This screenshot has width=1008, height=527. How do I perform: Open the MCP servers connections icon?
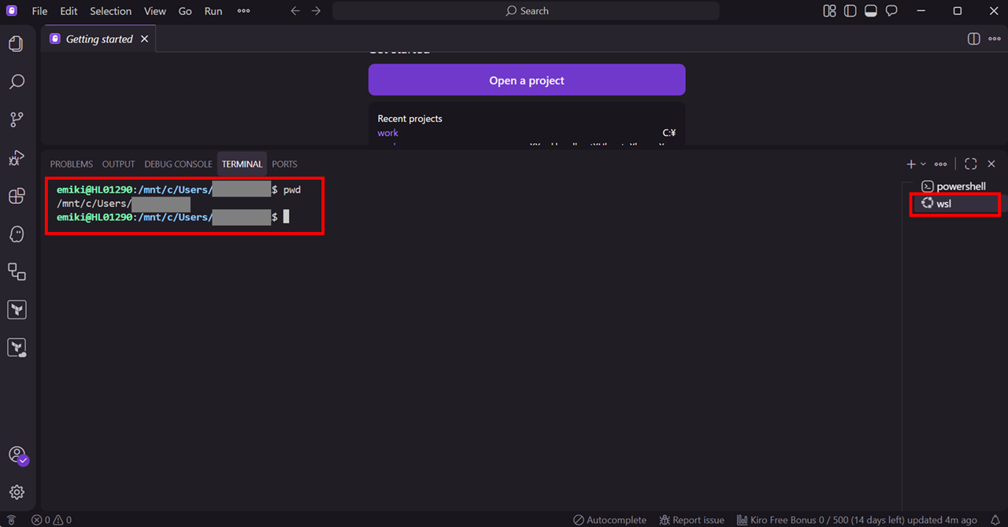point(17,272)
